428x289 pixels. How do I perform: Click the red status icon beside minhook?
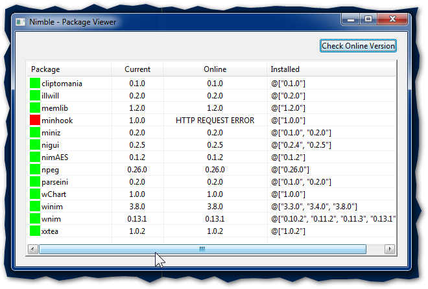tap(34, 121)
